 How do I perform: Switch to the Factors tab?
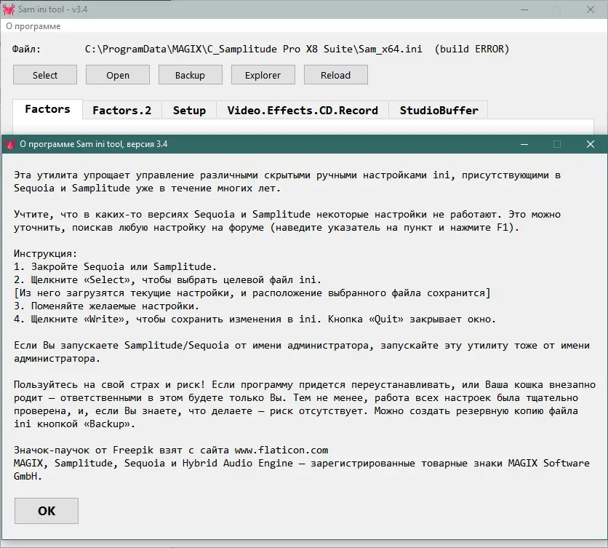point(48,109)
